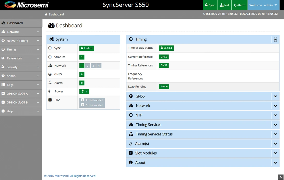284x180 pixels.
Task: Click the home icon in breadcrumb
Action: pos(46,14)
